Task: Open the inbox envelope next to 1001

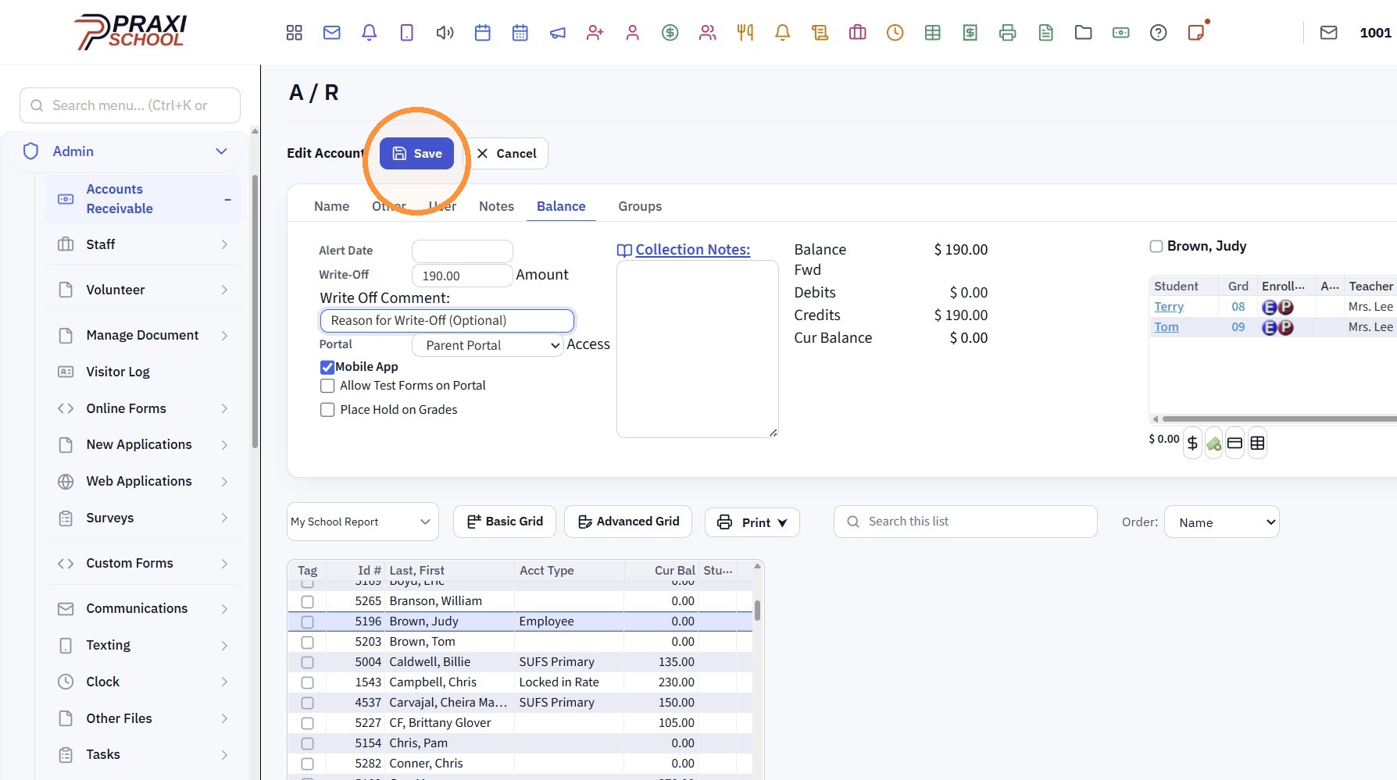Action: tap(1329, 33)
